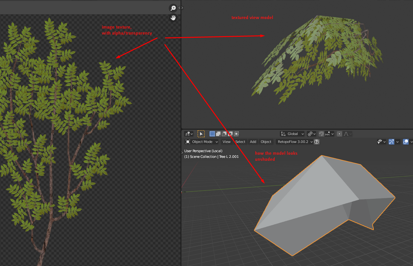Open the snapping options dropdown

[329, 134]
